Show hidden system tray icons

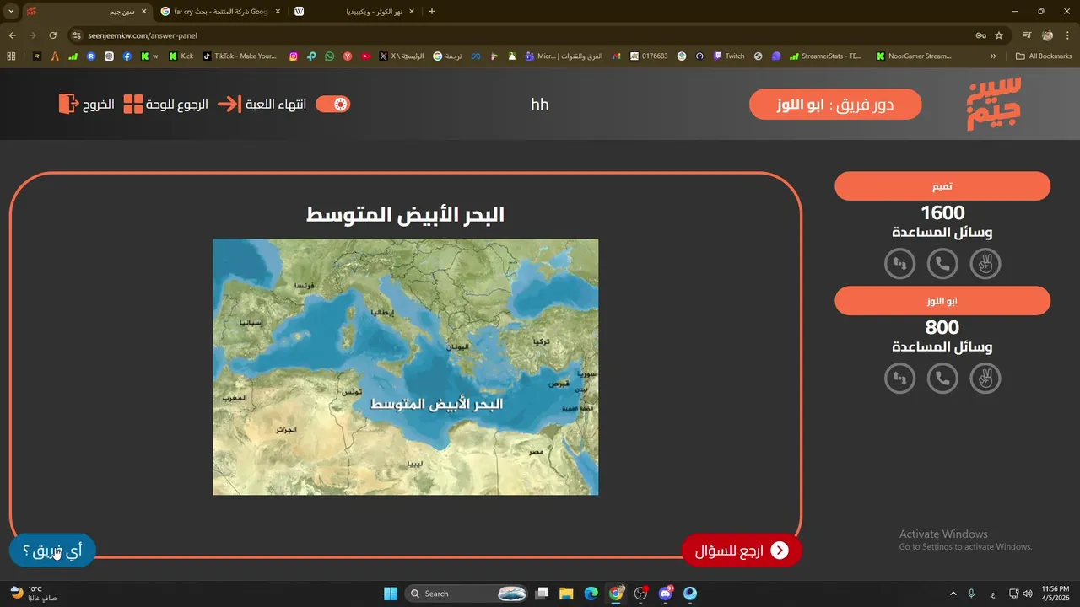click(x=953, y=594)
